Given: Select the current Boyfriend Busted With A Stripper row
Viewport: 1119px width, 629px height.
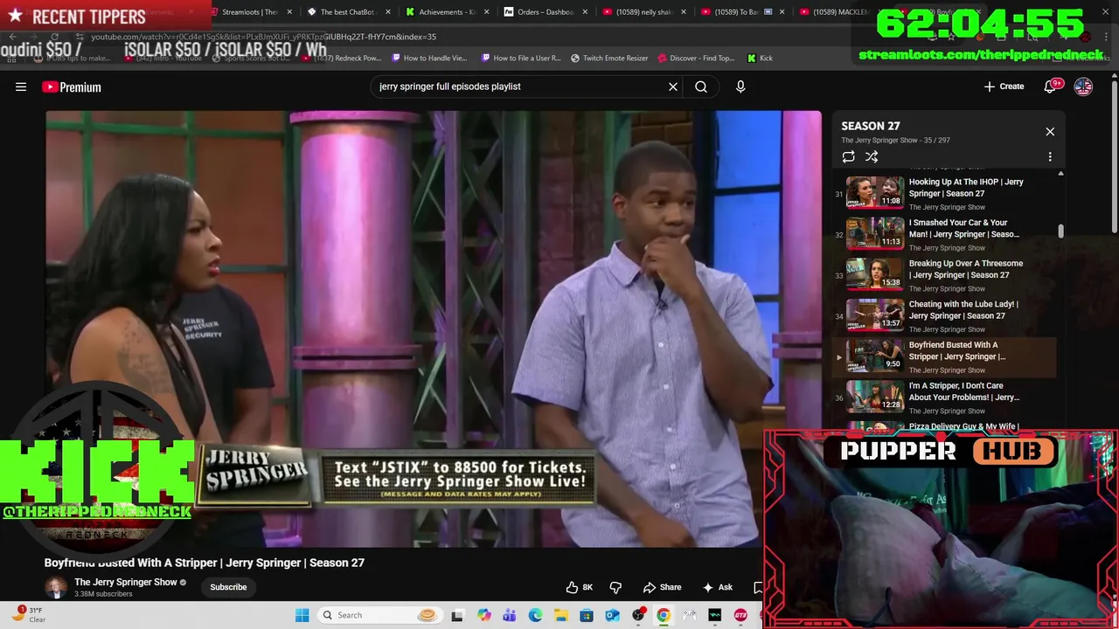Looking at the screenshot, I should point(944,356).
